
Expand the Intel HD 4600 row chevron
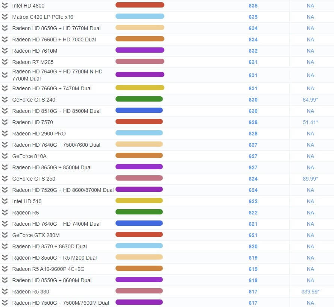click(x=5, y=6)
